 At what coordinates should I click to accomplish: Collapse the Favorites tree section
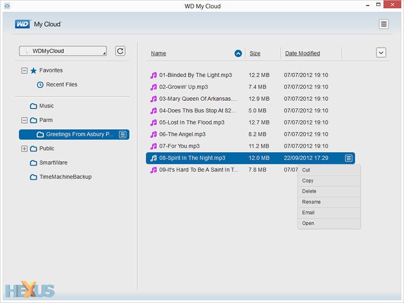click(24, 70)
